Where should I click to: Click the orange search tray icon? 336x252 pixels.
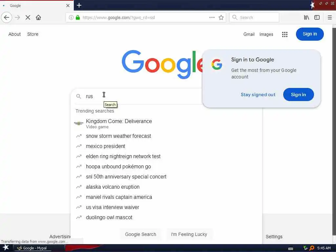click(312, 248)
